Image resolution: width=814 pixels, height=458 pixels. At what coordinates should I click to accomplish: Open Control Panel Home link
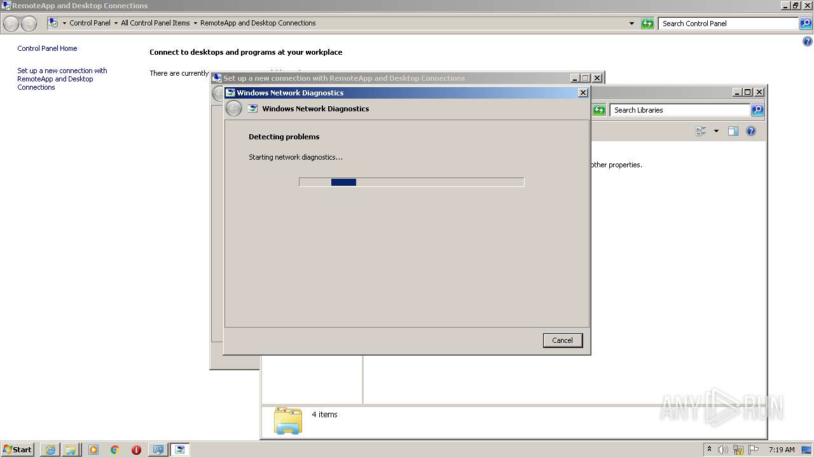[x=47, y=48]
